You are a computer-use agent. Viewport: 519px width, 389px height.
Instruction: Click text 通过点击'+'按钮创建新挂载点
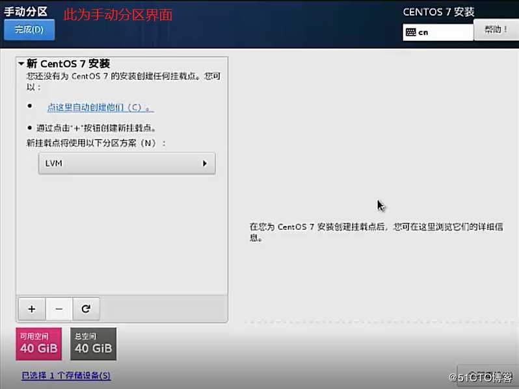click(96, 128)
